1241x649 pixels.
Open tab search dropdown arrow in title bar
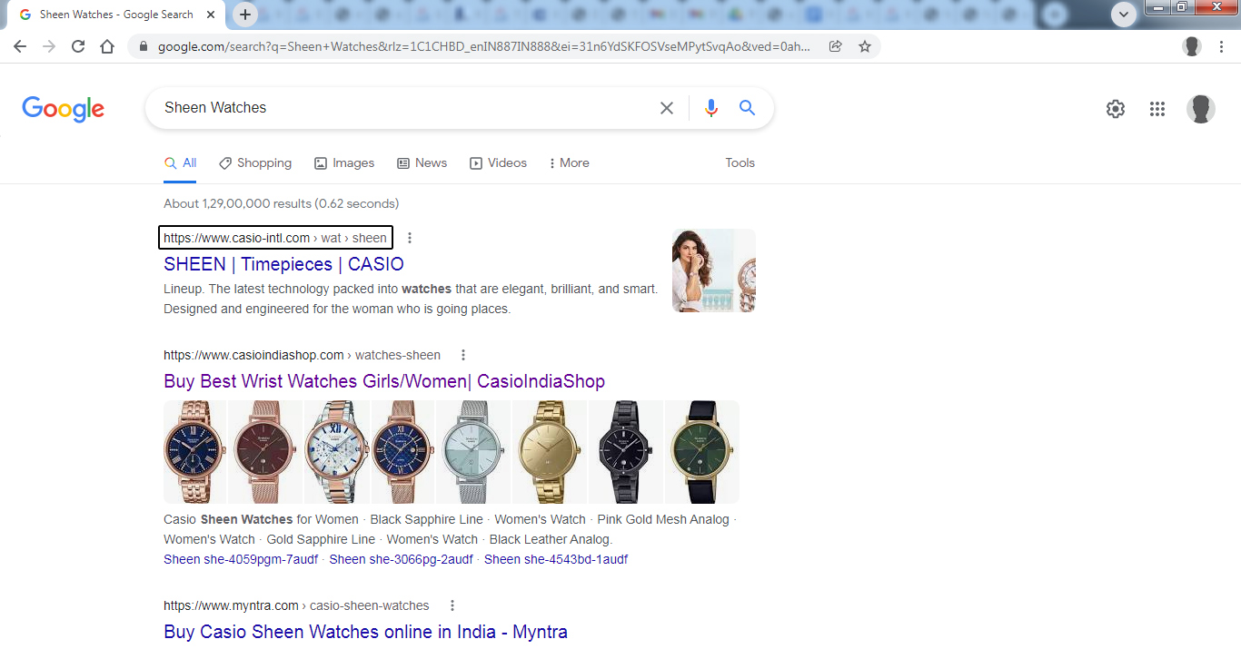[1124, 15]
